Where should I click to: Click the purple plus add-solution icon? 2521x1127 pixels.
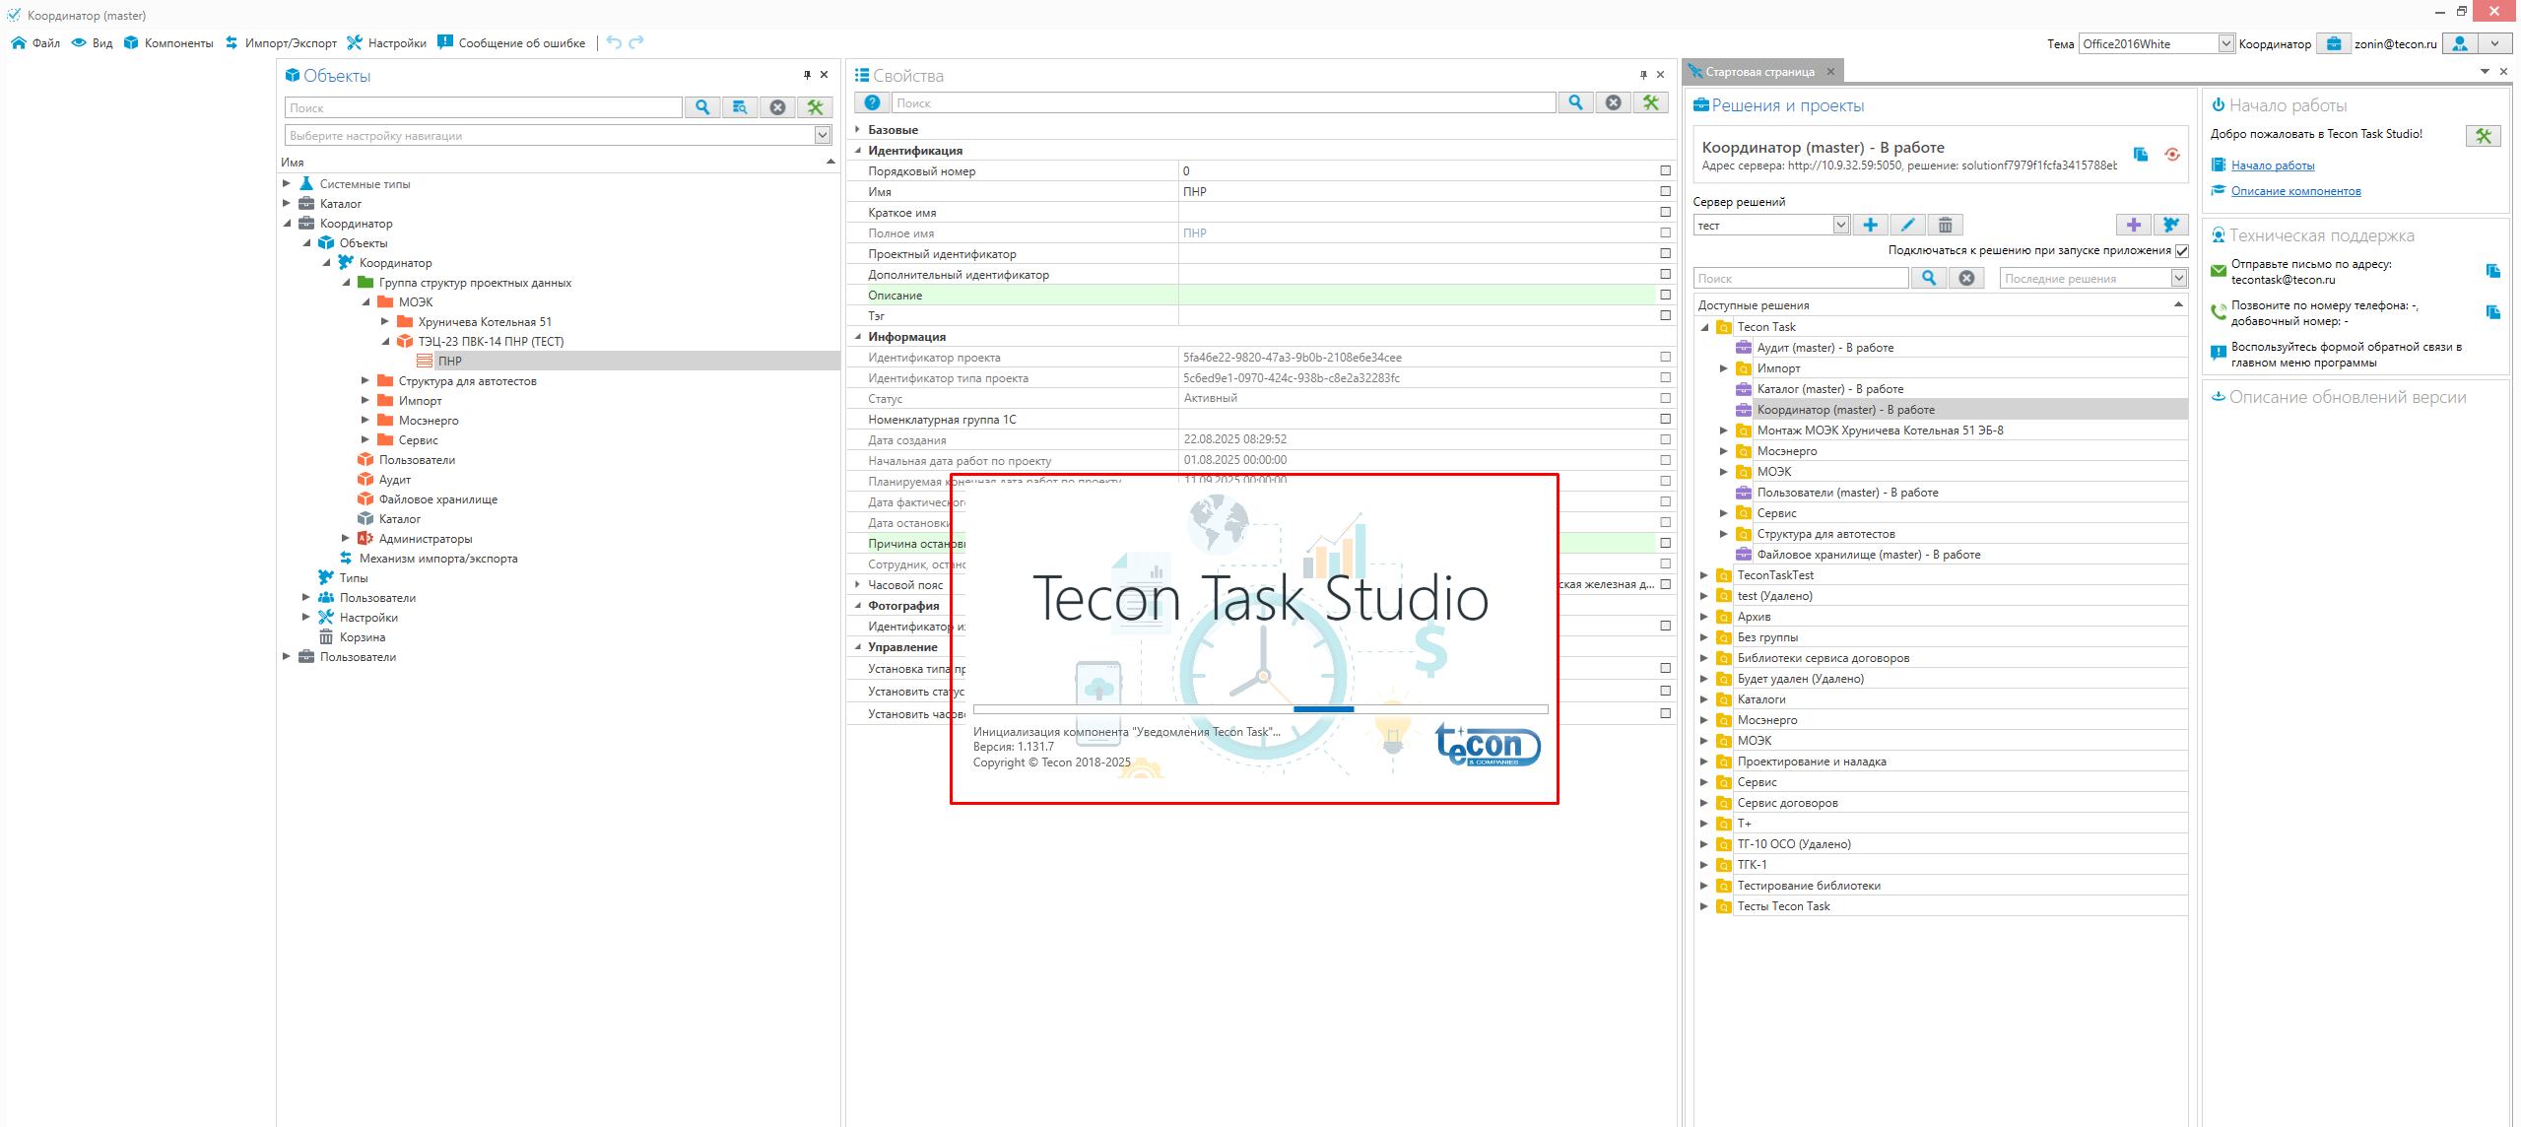pyautogui.click(x=2133, y=225)
